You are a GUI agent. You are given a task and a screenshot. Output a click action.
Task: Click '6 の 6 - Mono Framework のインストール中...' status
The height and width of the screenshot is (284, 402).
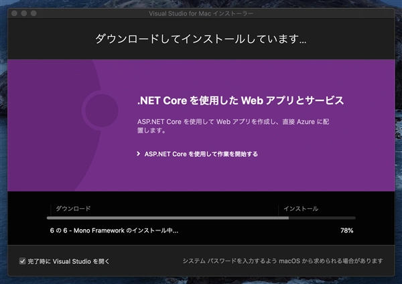114,230
